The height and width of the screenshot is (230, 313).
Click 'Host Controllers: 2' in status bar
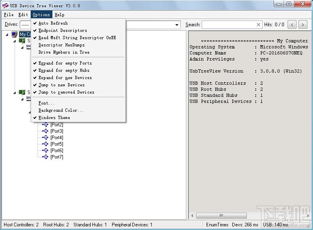pos(21,225)
